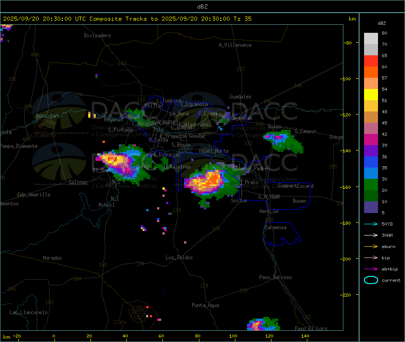Click the Pampa_Diamante map label

[x=18, y=146]
